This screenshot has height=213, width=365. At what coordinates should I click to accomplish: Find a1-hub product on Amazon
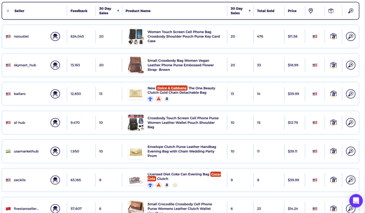pyautogui.click(x=333, y=123)
